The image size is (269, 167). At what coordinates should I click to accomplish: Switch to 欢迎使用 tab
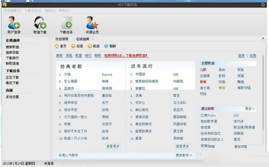click(x=62, y=39)
